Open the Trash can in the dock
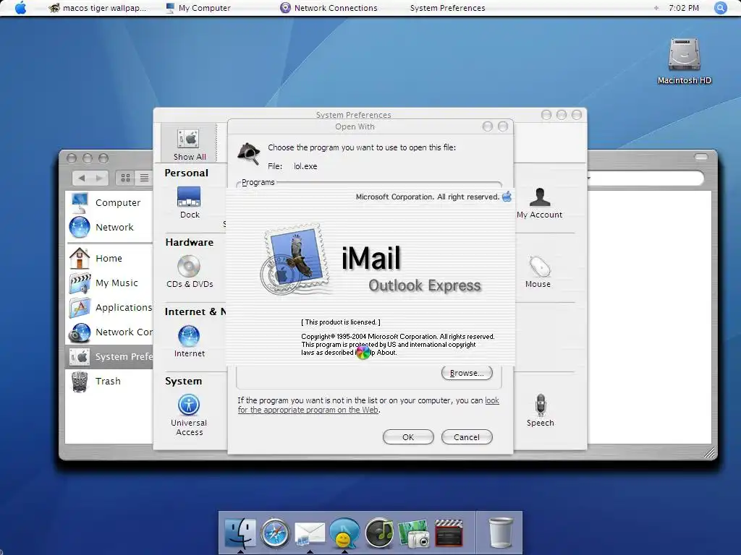Viewport: 741px width, 555px height. 501,533
